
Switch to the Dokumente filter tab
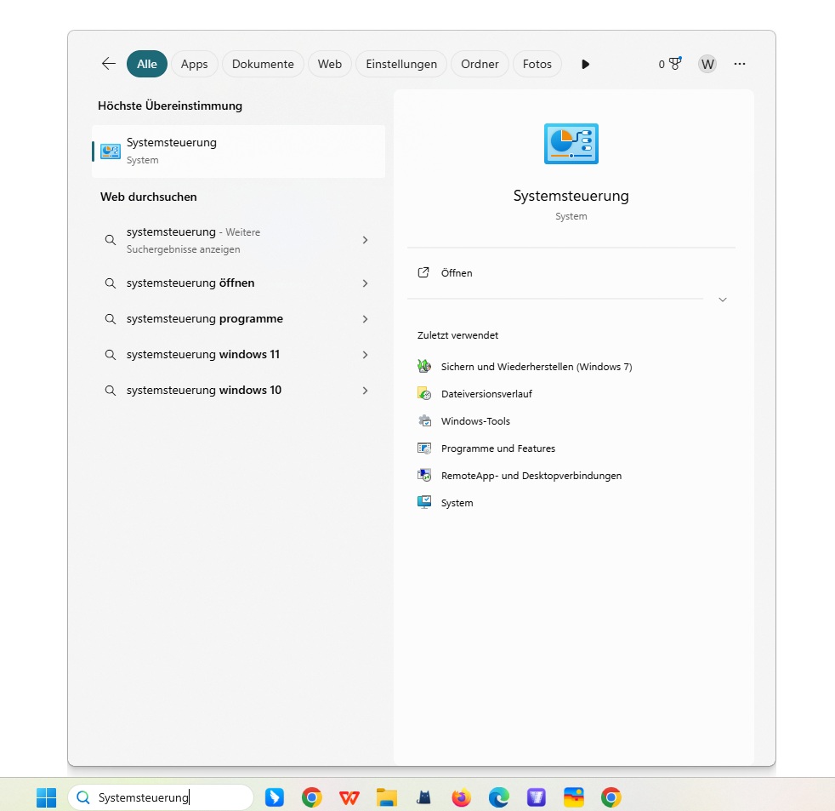pos(263,64)
